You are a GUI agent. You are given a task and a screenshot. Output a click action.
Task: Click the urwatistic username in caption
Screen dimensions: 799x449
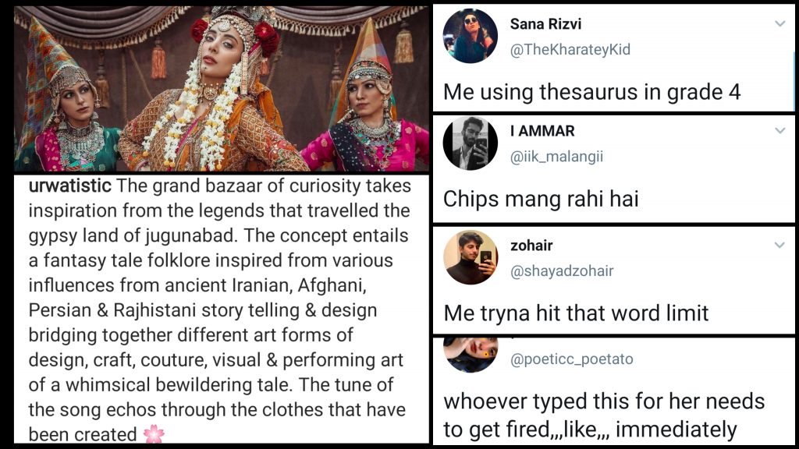(x=69, y=186)
